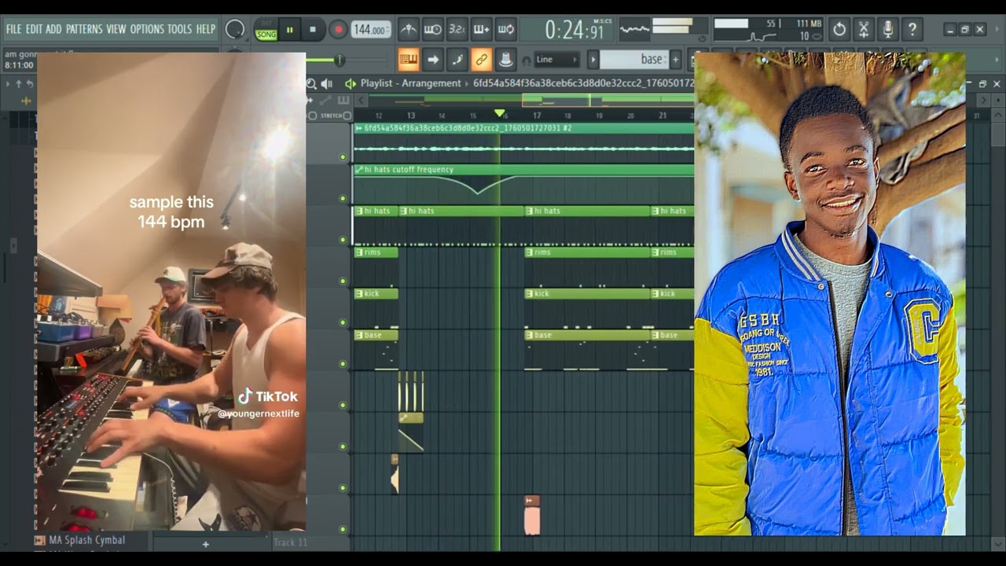
Task: Click the undo history circular arrow icon
Action: pyautogui.click(x=839, y=30)
